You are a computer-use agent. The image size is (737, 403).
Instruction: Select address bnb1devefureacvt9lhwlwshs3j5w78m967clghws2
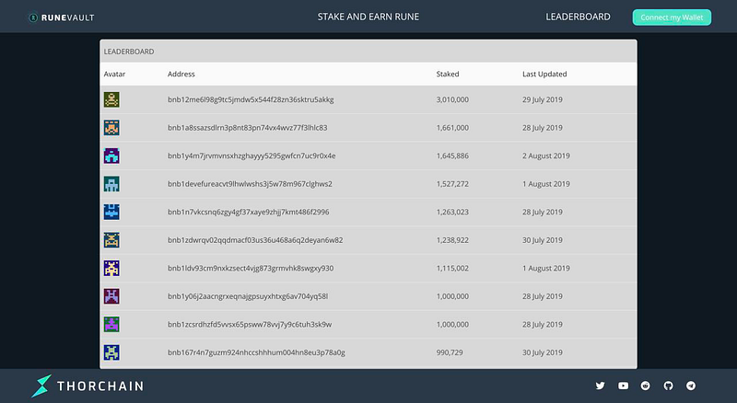tap(250, 184)
